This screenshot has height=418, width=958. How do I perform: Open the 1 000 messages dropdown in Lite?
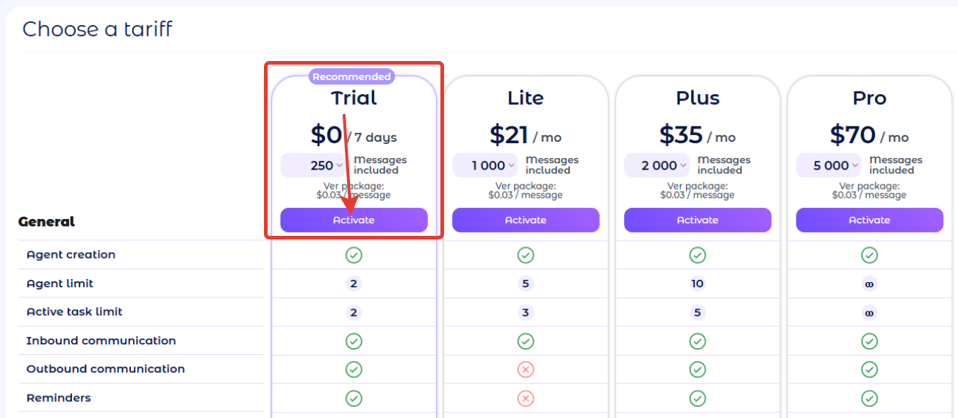point(485,165)
